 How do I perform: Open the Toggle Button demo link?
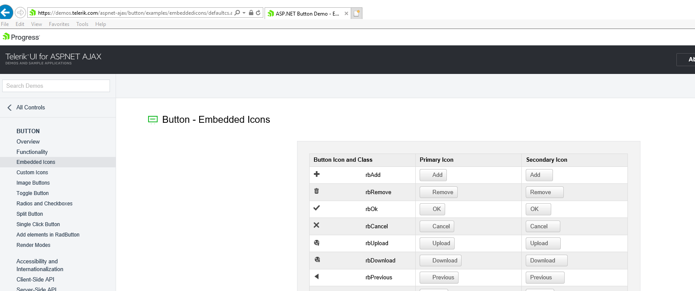(32, 193)
